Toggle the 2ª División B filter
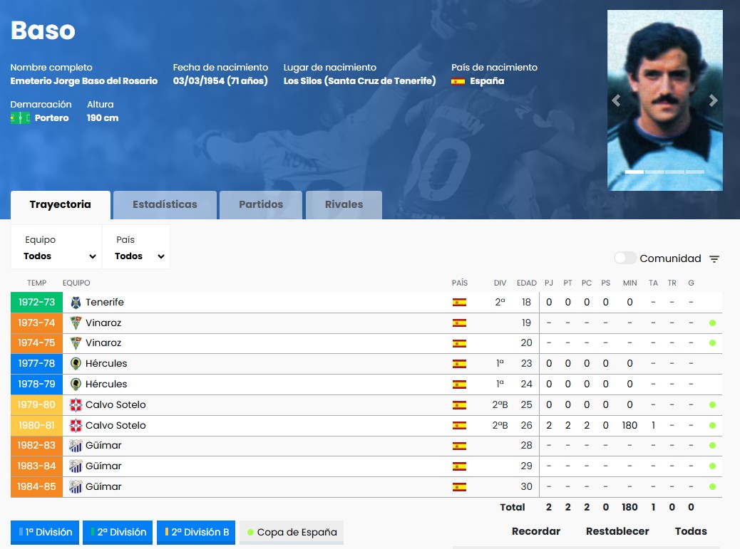The image size is (740, 549). tap(197, 532)
